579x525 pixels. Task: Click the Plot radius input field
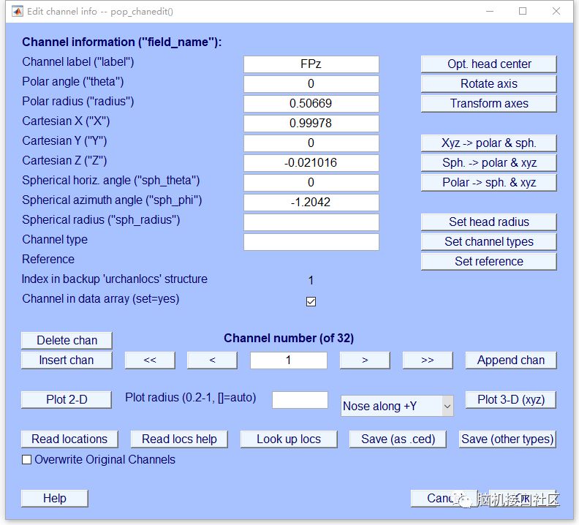point(300,400)
